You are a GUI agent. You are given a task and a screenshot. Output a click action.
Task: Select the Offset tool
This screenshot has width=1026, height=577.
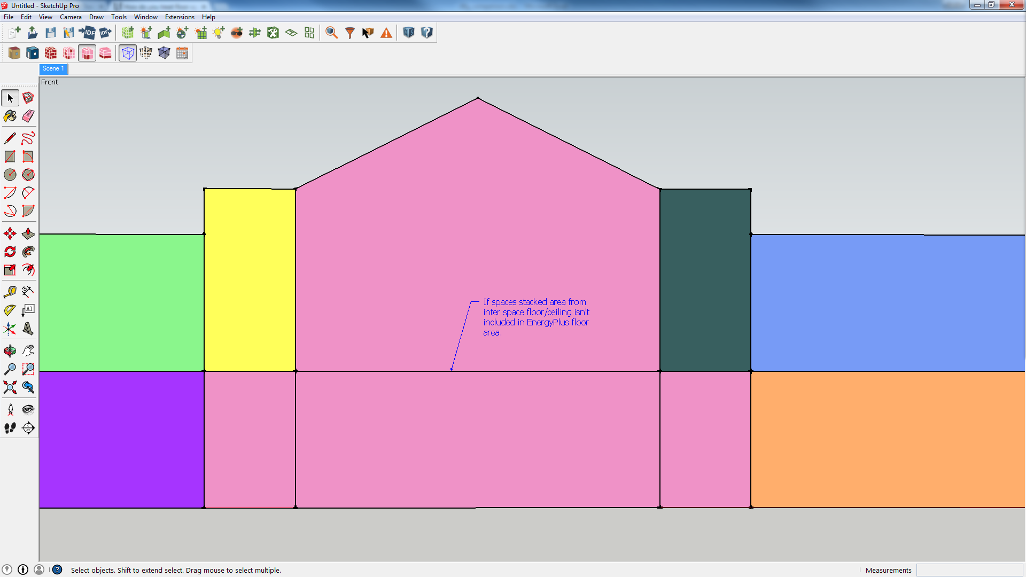pos(28,270)
